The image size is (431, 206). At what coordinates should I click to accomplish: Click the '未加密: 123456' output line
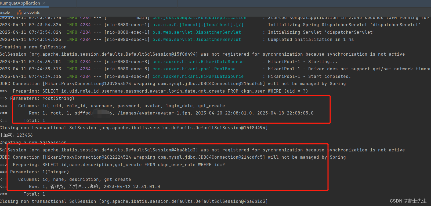click(x=16, y=135)
